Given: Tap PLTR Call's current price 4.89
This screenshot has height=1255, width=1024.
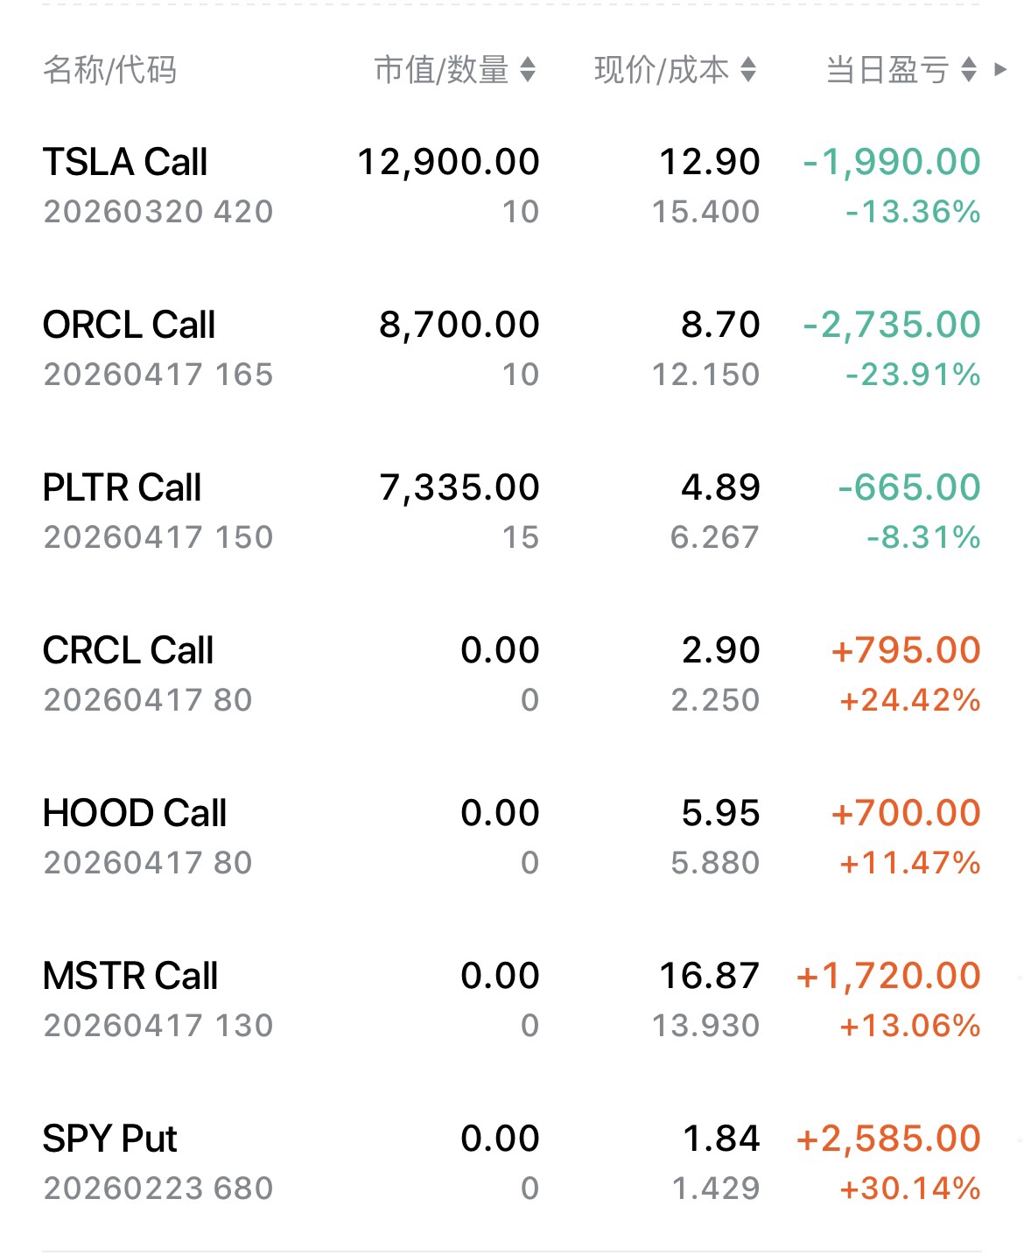Looking at the screenshot, I should [x=720, y=488].
